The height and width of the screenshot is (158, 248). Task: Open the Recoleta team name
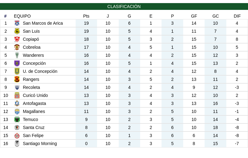[32, 87]
